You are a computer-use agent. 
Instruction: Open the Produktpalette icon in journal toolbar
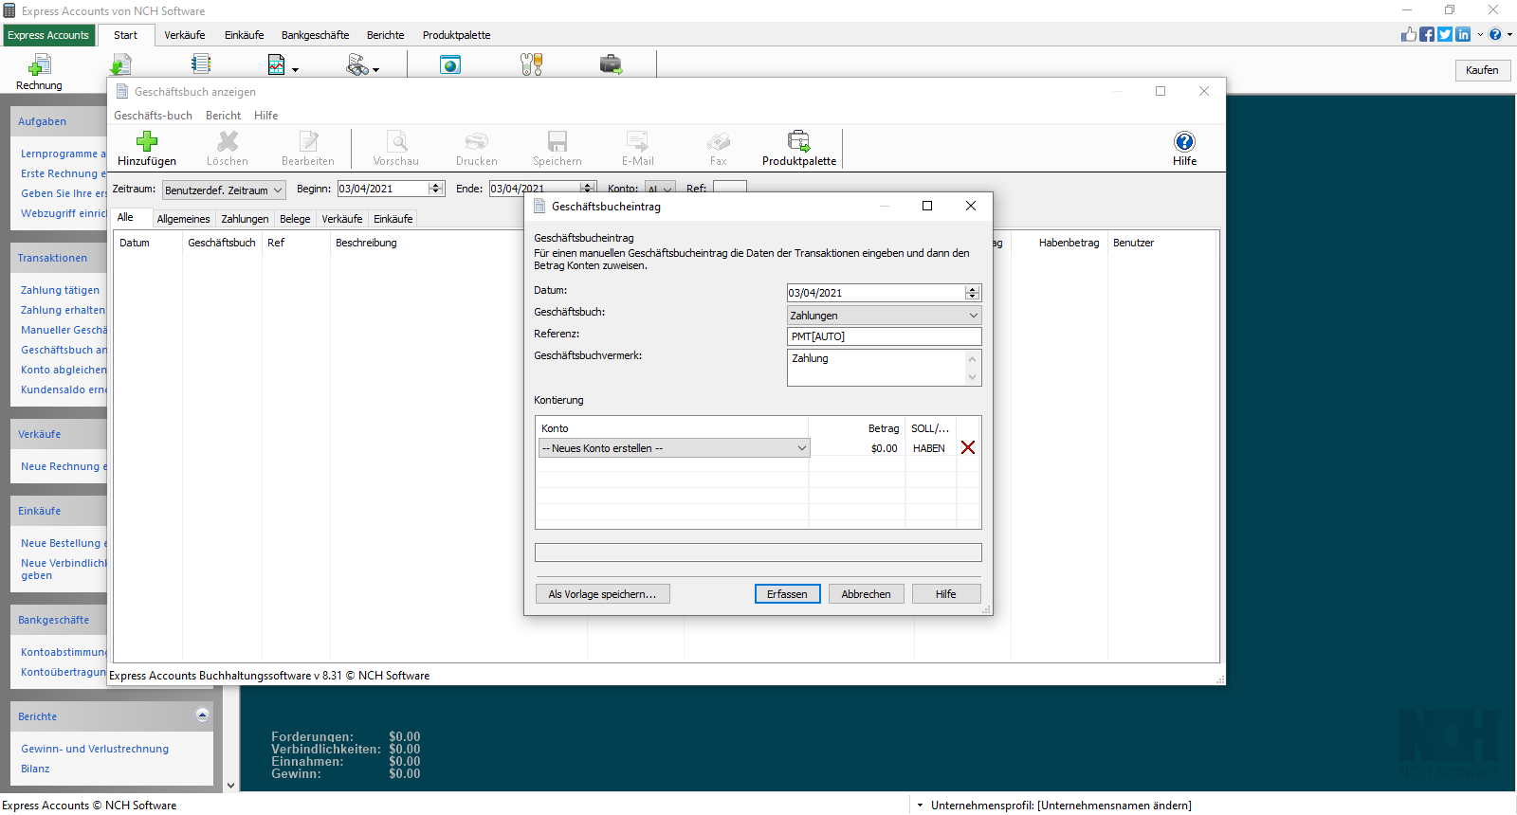799,141
